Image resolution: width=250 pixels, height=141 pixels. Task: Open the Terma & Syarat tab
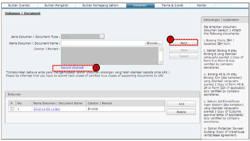pyautogui.click(x=172, y=5)
